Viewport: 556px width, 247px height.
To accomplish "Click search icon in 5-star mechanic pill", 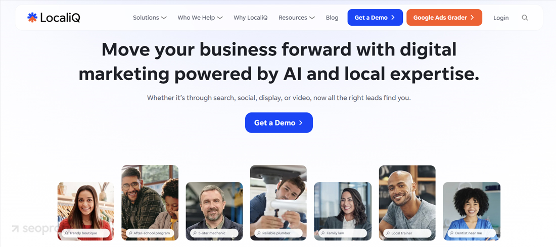I will (195, 233).
